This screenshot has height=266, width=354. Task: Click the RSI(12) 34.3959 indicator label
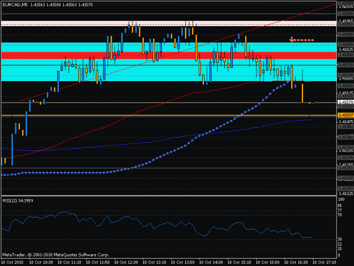click(x=18, y=201)
